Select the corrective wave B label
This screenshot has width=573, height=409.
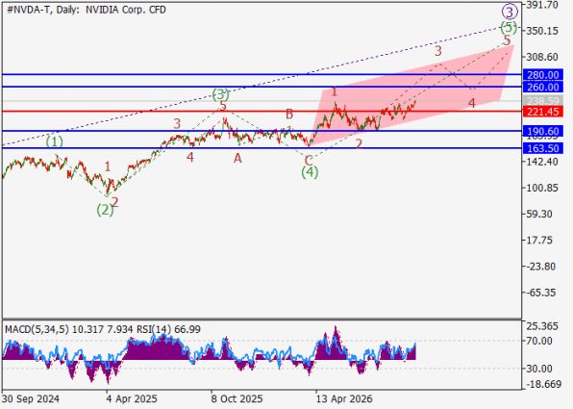point(289,115)
